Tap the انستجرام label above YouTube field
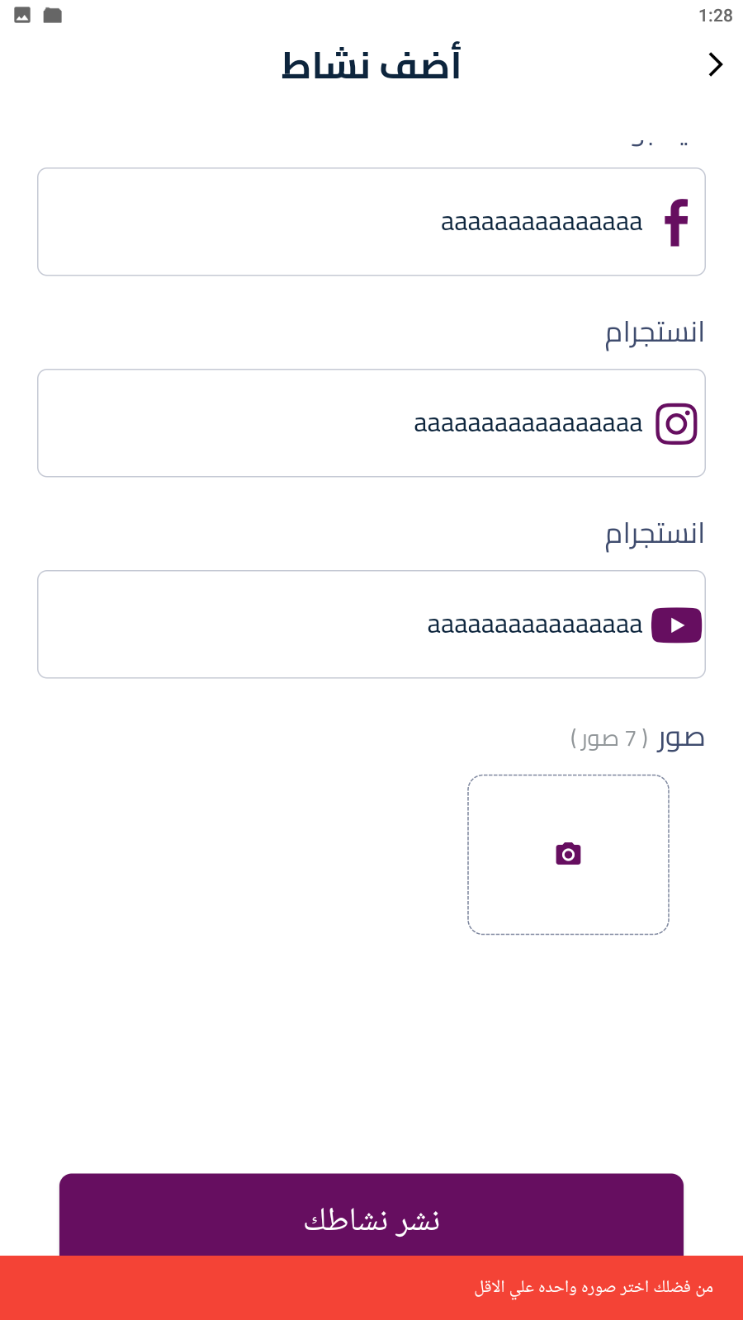Image resolution: width=743 pixels, height=1320 pixels. pyautogui.click(x=655, y=535)
